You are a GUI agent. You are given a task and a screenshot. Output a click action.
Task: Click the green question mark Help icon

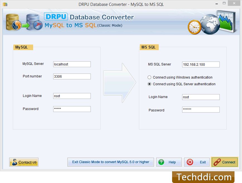[162, 162]
